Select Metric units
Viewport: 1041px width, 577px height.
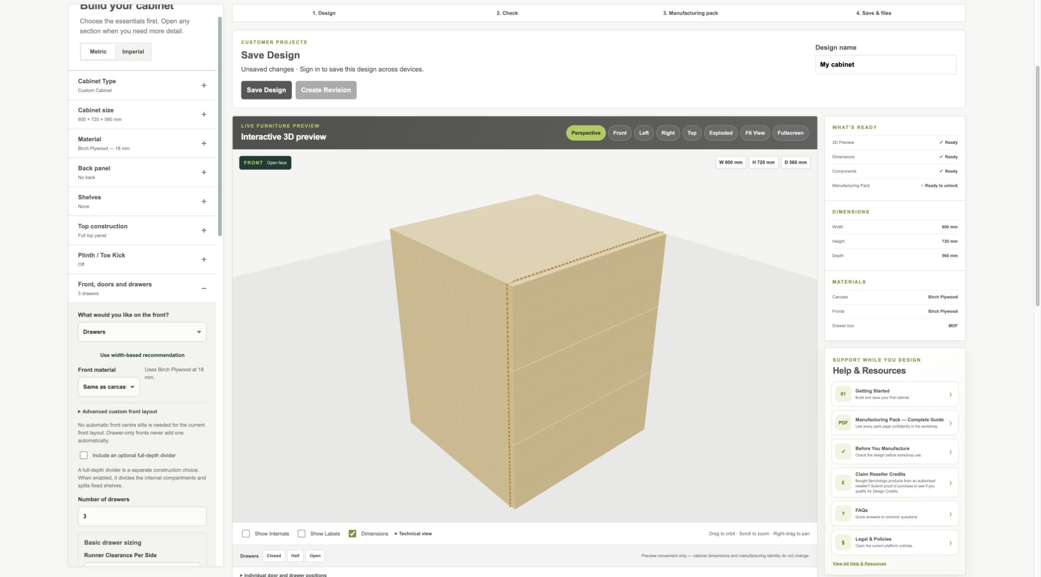(98, 51)
